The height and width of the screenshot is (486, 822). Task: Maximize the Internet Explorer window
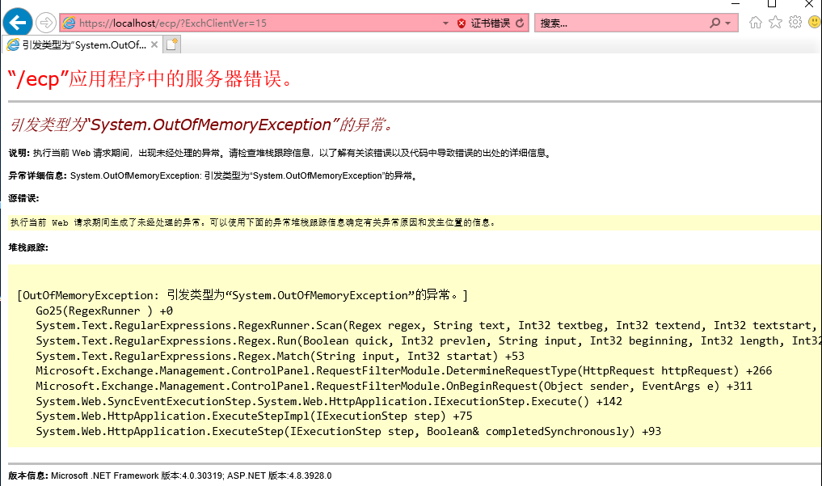click(x=772, y=4)
